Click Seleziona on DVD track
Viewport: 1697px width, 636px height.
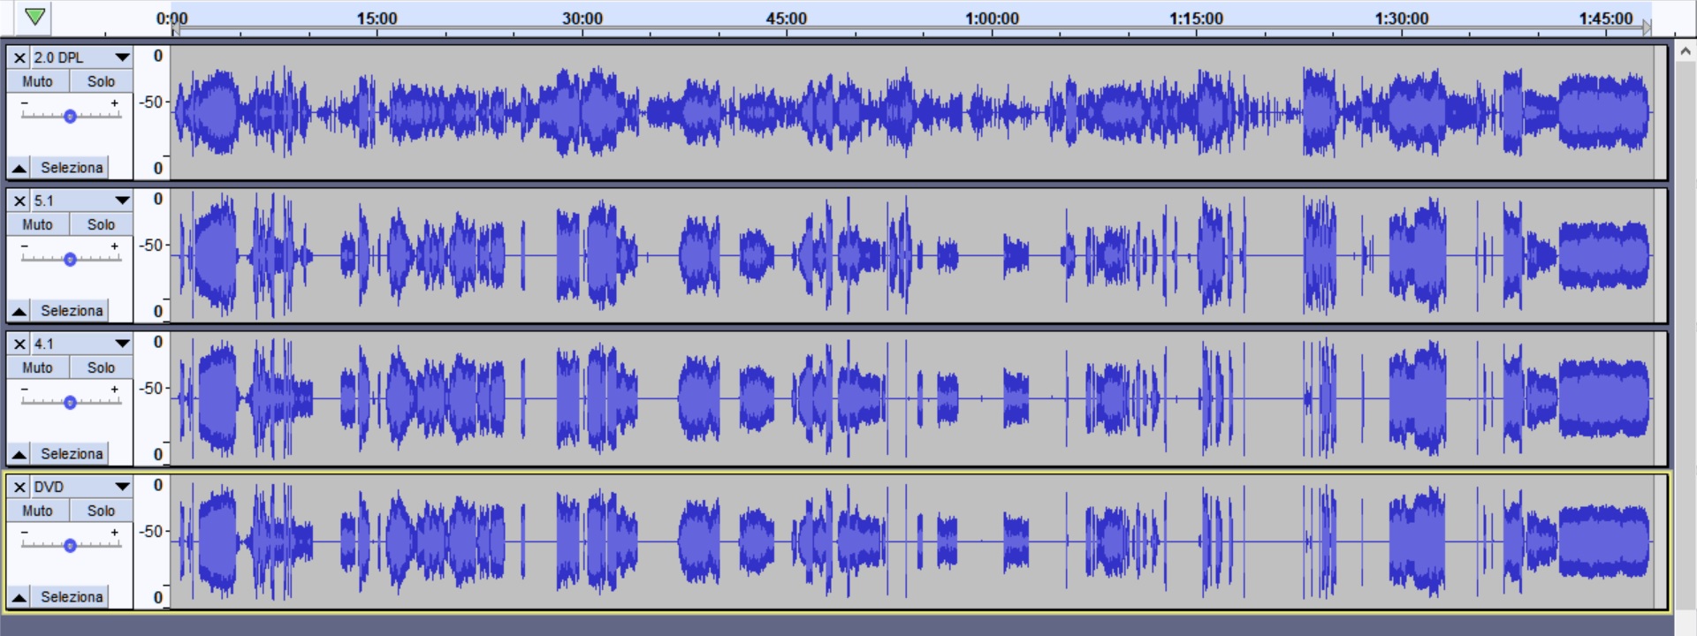tap(72, 597)
